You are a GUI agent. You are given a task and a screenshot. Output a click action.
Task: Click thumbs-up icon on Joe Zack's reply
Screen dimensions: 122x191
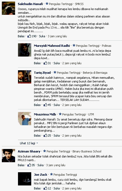coord(45,188)
